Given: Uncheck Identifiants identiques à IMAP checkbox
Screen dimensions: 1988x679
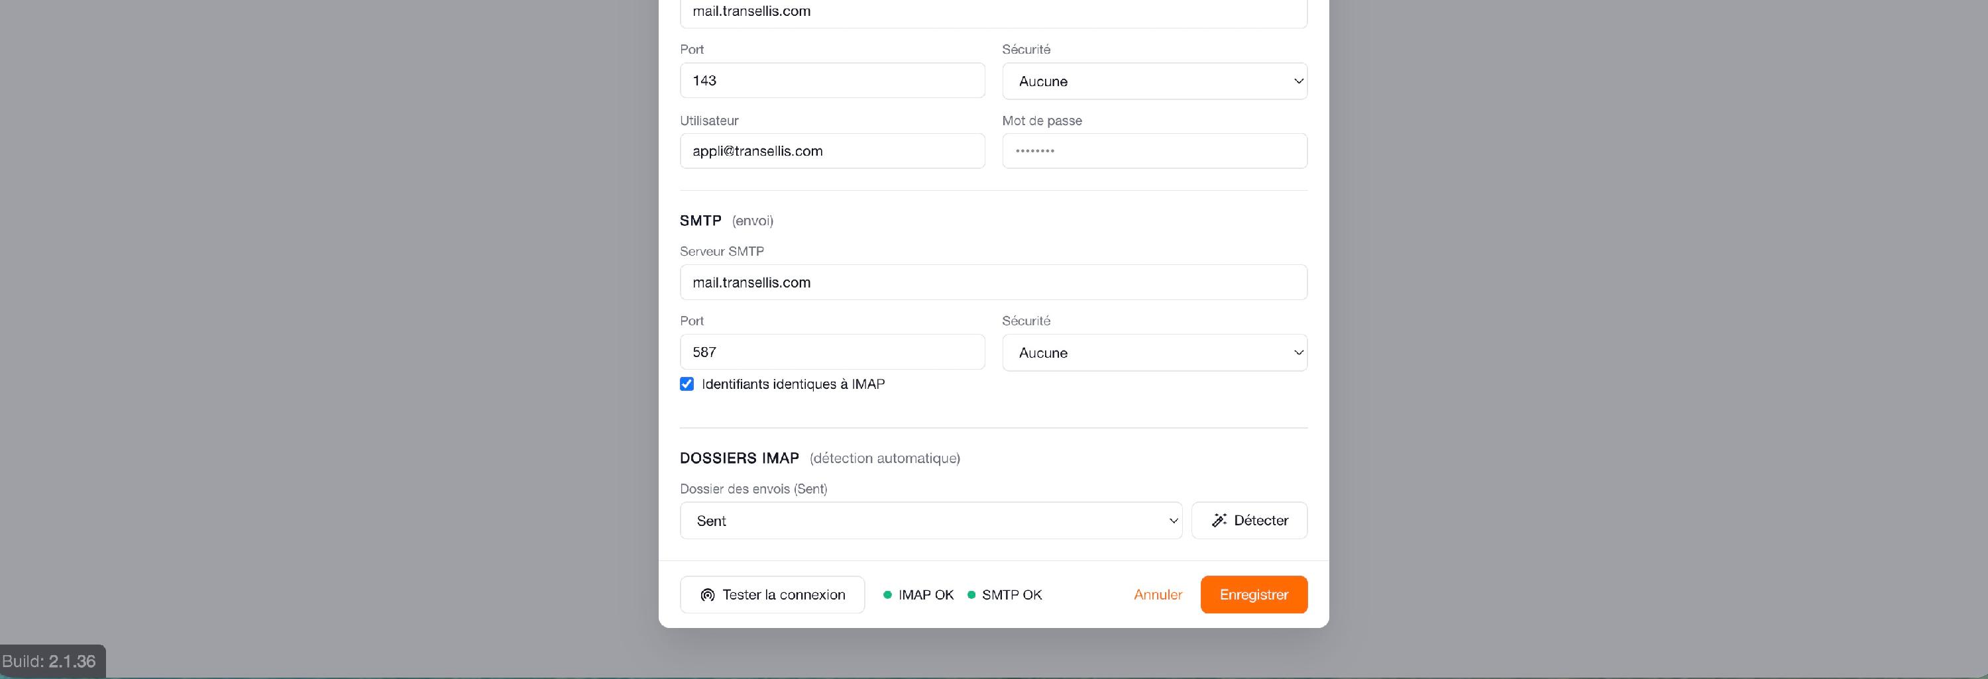Looking at the screenshot, I should coord(687,384).
